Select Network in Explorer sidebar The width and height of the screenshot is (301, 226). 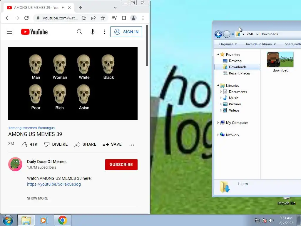coord(233,135)
